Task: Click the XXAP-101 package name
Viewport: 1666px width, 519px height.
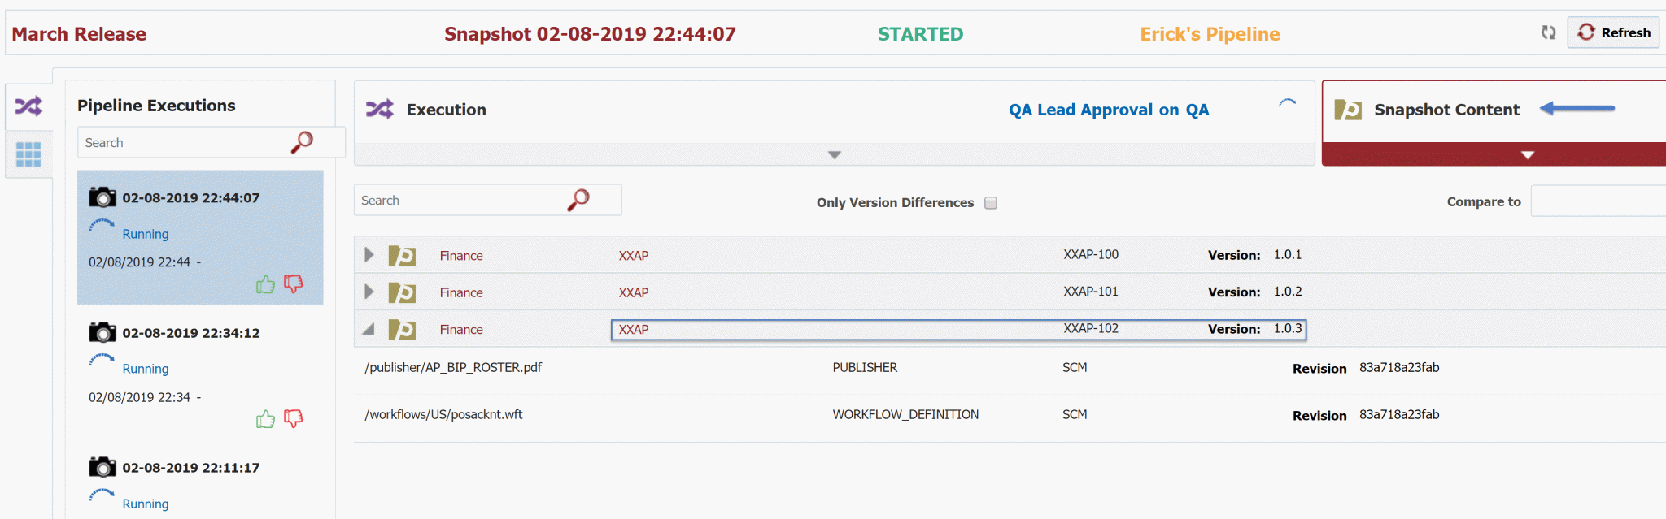Action: 1091,292
